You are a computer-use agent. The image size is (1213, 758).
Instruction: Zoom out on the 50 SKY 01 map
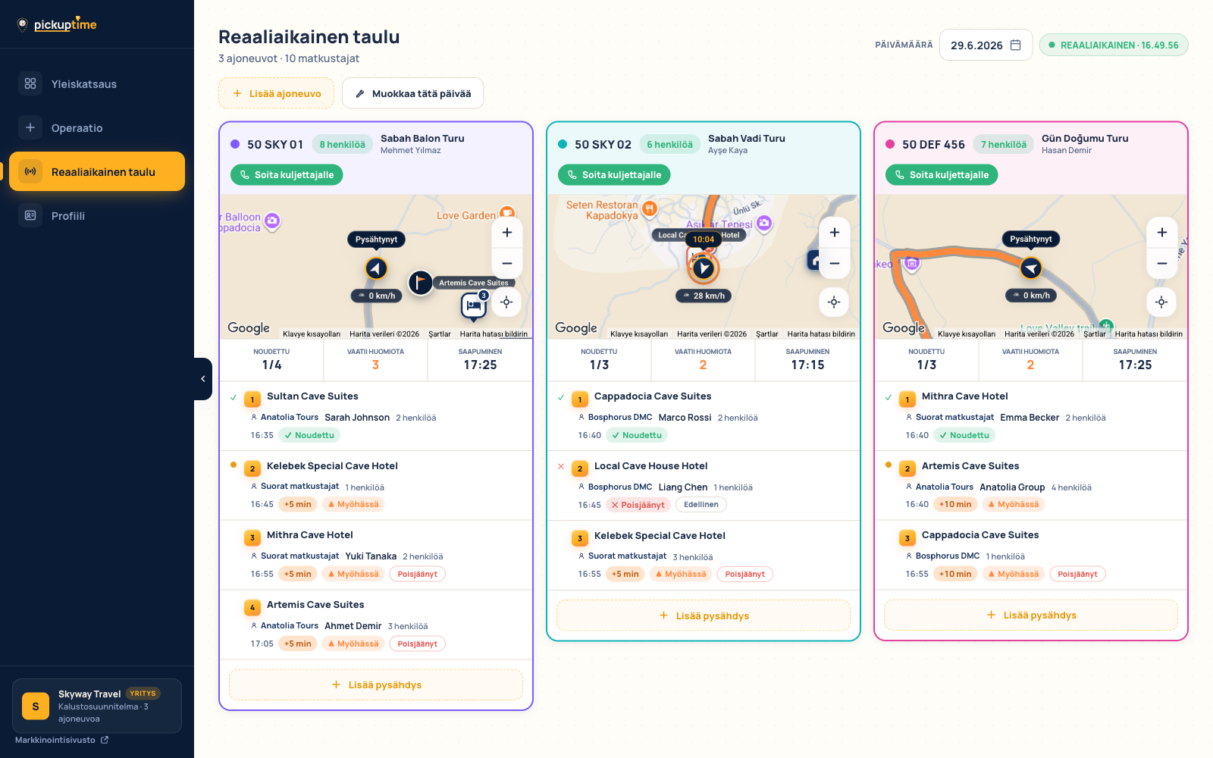(x=507, y=263)
